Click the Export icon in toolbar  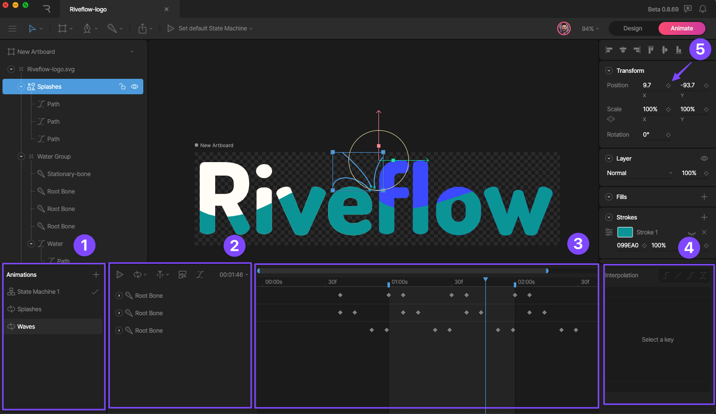pos(142,28)
